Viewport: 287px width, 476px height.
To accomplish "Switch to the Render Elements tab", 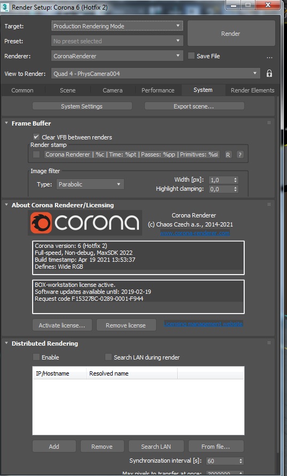I will click(x=252, y=90).
